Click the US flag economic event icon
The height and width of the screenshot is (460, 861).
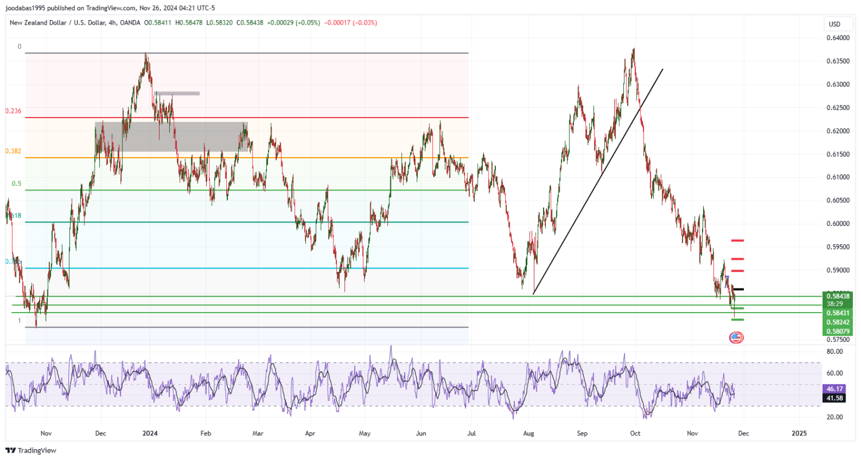click(x=736, y=338)
